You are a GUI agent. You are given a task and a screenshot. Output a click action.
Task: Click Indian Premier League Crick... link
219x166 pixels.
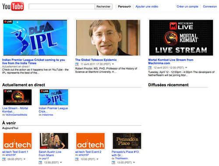tap(53, 110)
